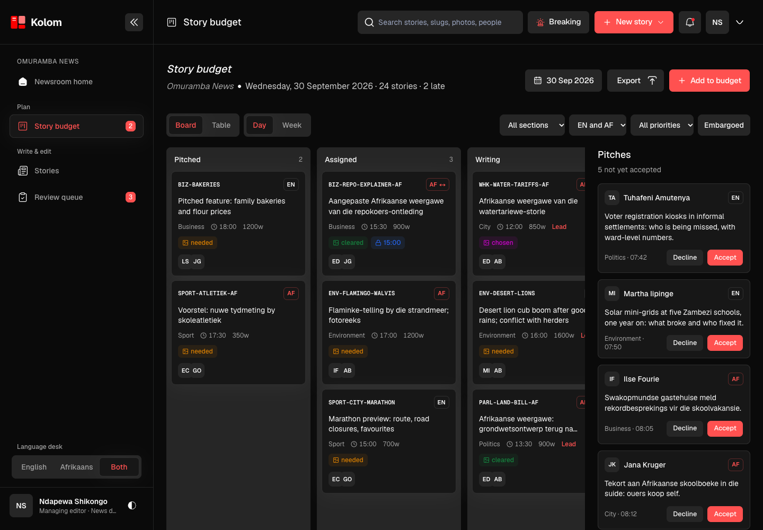Click the Kolom logo icon
This screenshot has width=763, height=530.
pos(18,22)
